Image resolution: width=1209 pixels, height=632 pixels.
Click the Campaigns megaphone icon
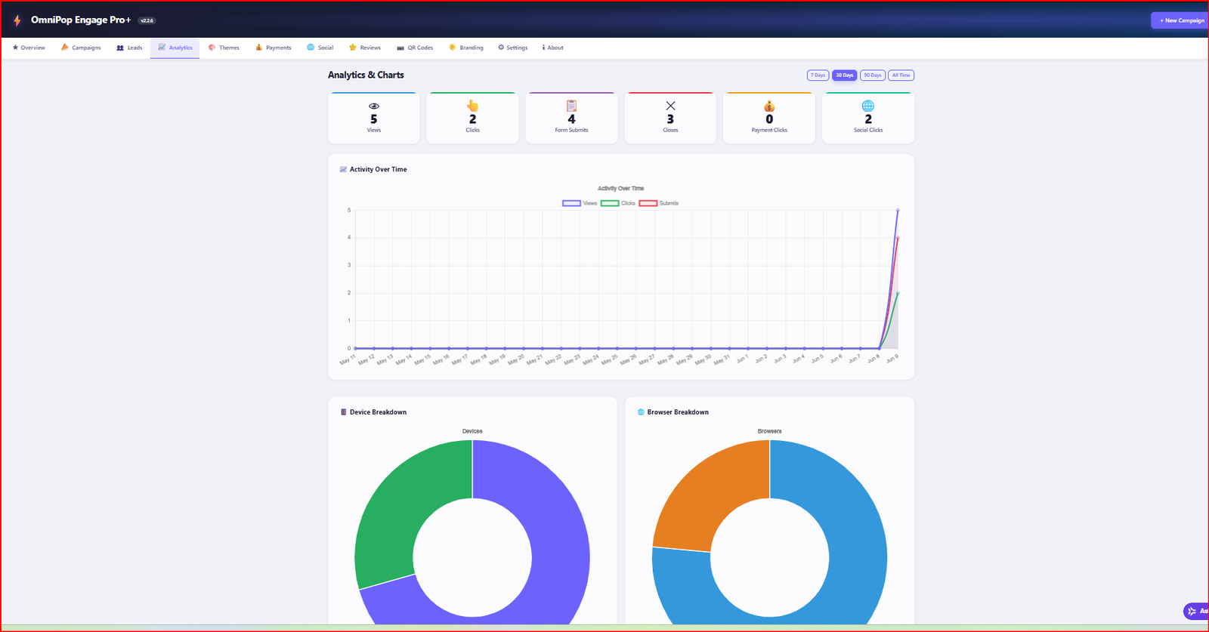(x=65, y=48)
